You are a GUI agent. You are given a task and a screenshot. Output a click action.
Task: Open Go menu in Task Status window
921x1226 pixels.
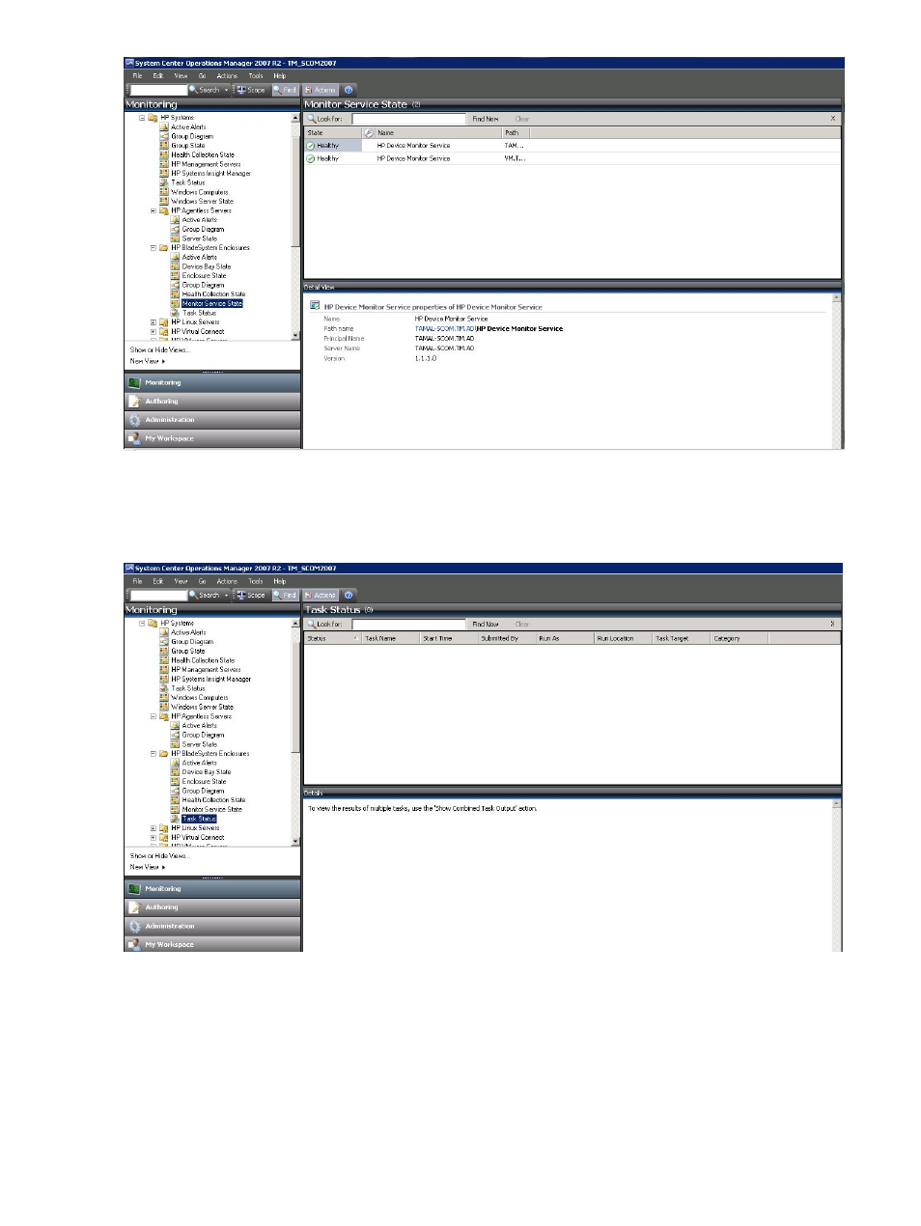point(202,581)
